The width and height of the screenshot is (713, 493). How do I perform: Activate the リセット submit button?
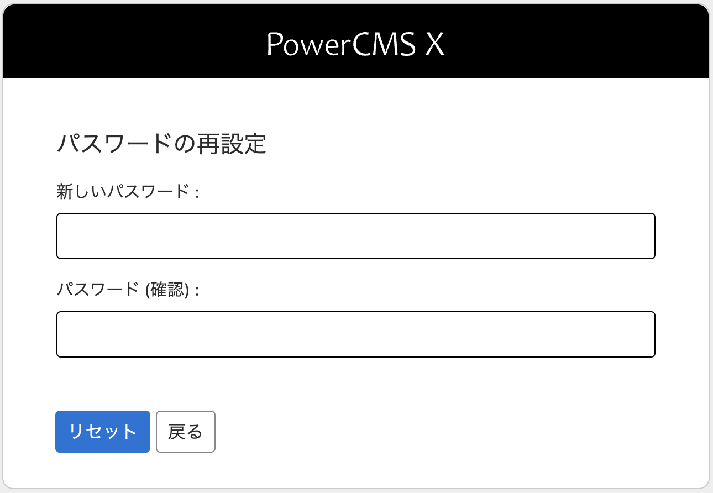103,432
